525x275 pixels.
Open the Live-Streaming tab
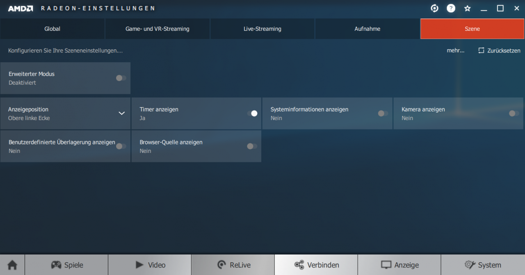262,29
